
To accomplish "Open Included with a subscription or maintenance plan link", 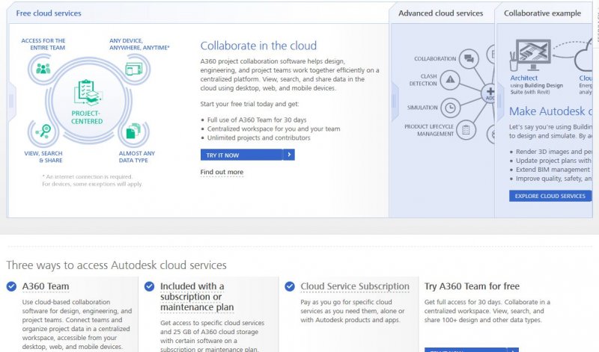I will (197, 297).
